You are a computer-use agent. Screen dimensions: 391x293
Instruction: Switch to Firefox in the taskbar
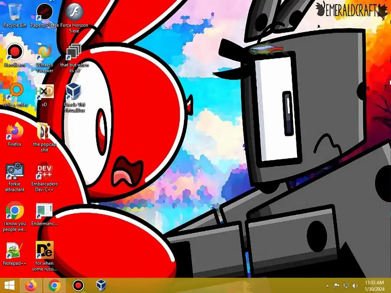click(31, 285)
